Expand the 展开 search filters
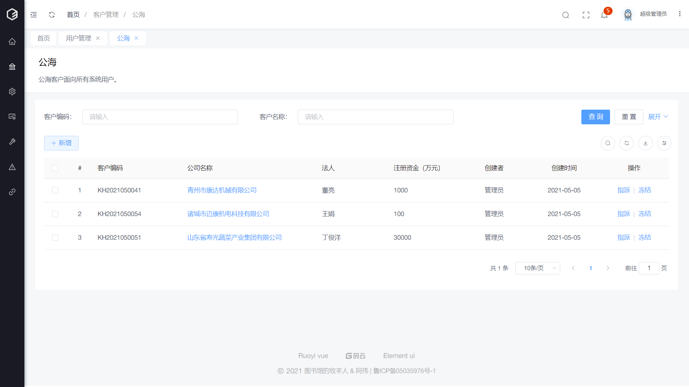The width and height of the screenshot is (689, 387). pos(658,117)
